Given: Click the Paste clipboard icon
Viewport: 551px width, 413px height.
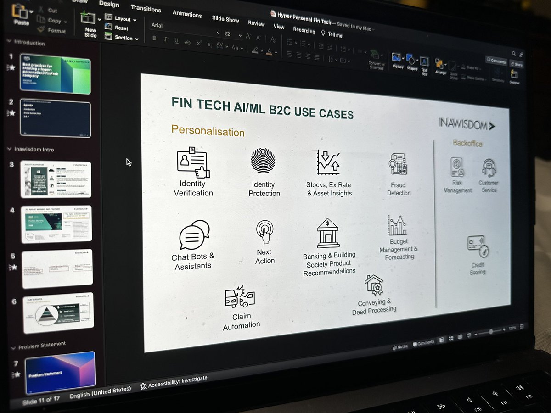Looking at the screenshot, I should tap(19, 11).
